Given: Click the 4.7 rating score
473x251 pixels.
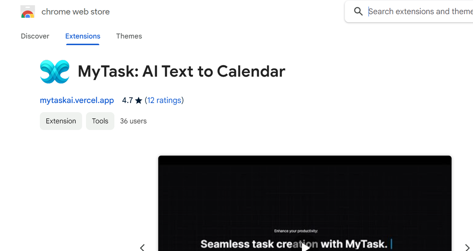Looking at the screenshot, I should click(127, 100).
